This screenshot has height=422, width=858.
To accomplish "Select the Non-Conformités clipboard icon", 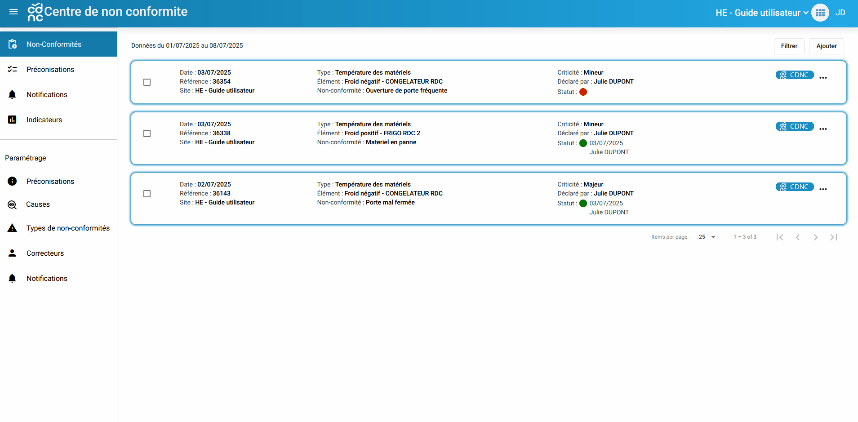I will (13, 44).
